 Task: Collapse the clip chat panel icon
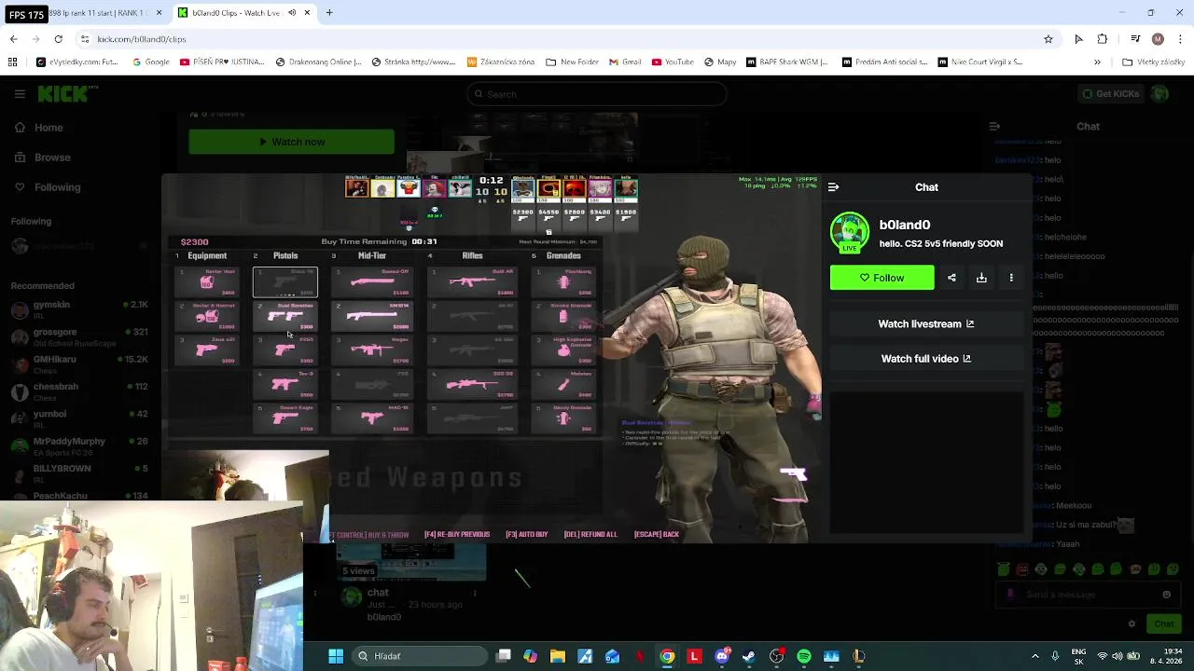[833, 187]
